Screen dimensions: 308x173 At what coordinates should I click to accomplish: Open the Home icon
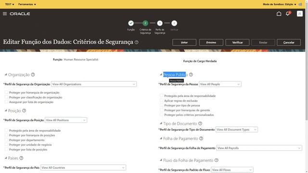tap(279, 13)
